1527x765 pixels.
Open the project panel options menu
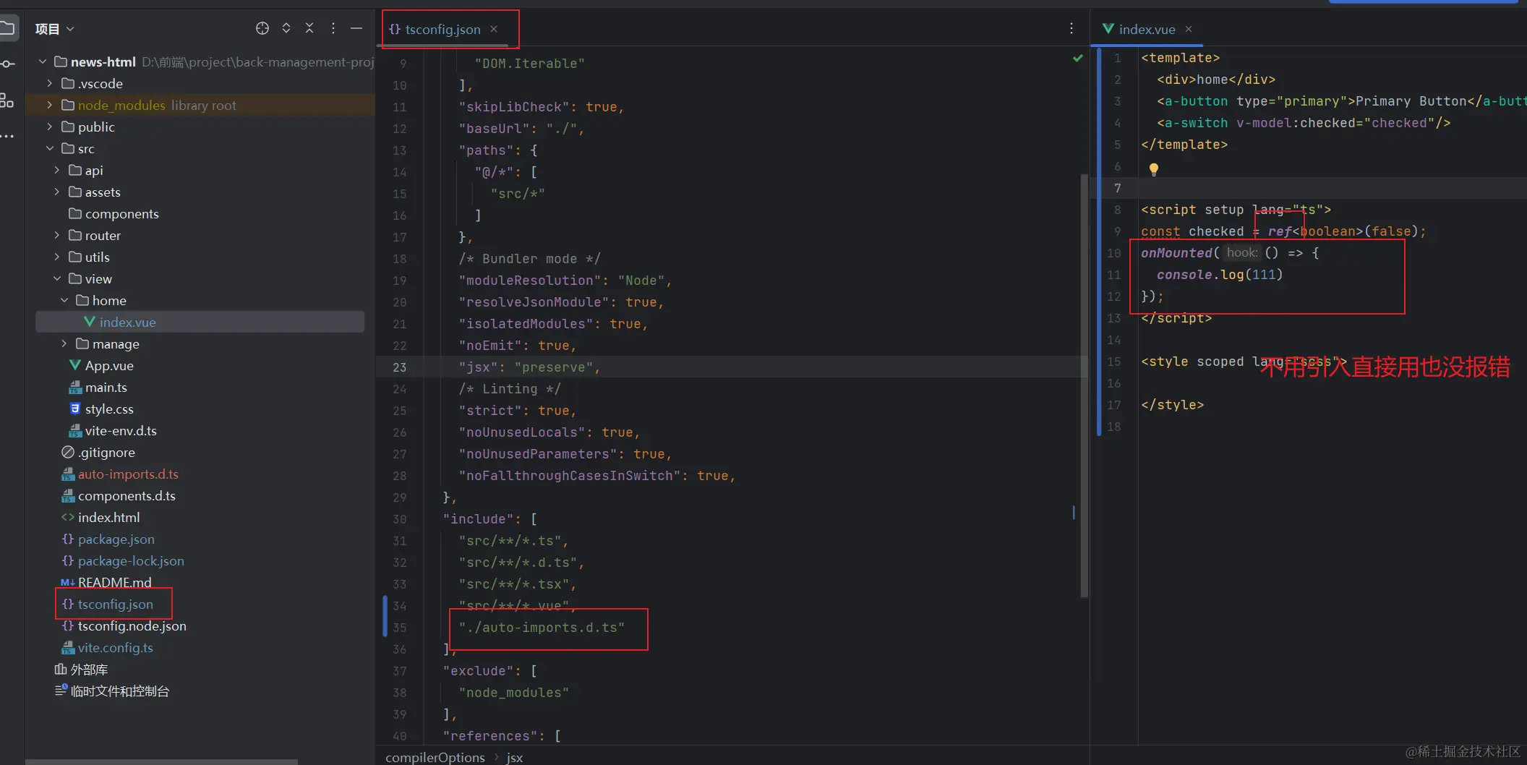(333, 28)
